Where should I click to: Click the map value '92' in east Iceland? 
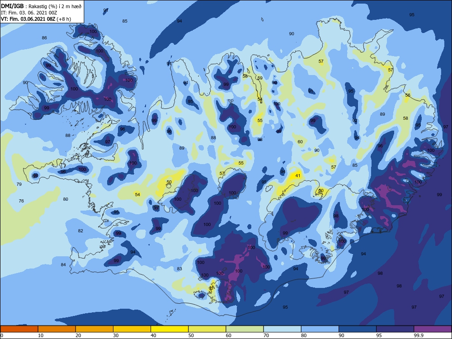point(355,121)
